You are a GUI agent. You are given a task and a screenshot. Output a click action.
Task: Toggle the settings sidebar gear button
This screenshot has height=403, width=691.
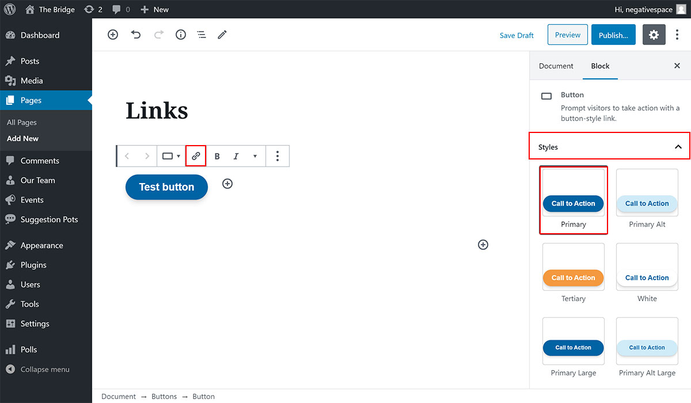pos(654,35)
